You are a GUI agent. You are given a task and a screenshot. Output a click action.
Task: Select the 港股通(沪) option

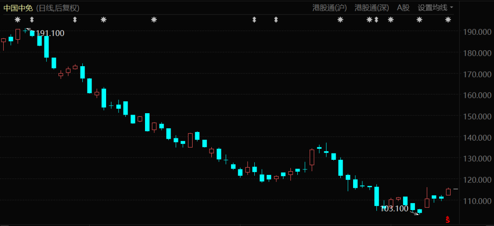pos(329,8)
